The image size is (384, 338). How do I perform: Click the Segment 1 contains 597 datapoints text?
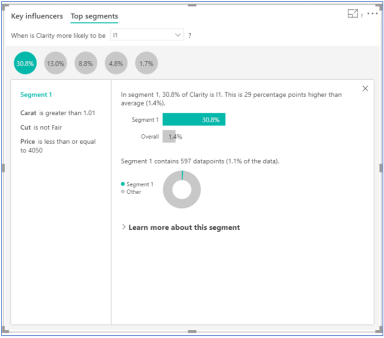point(200,161)
